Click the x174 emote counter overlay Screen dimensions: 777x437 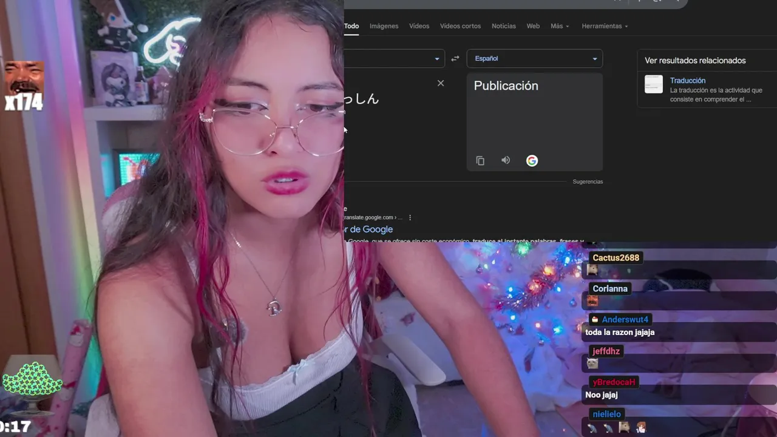(24, 86)
